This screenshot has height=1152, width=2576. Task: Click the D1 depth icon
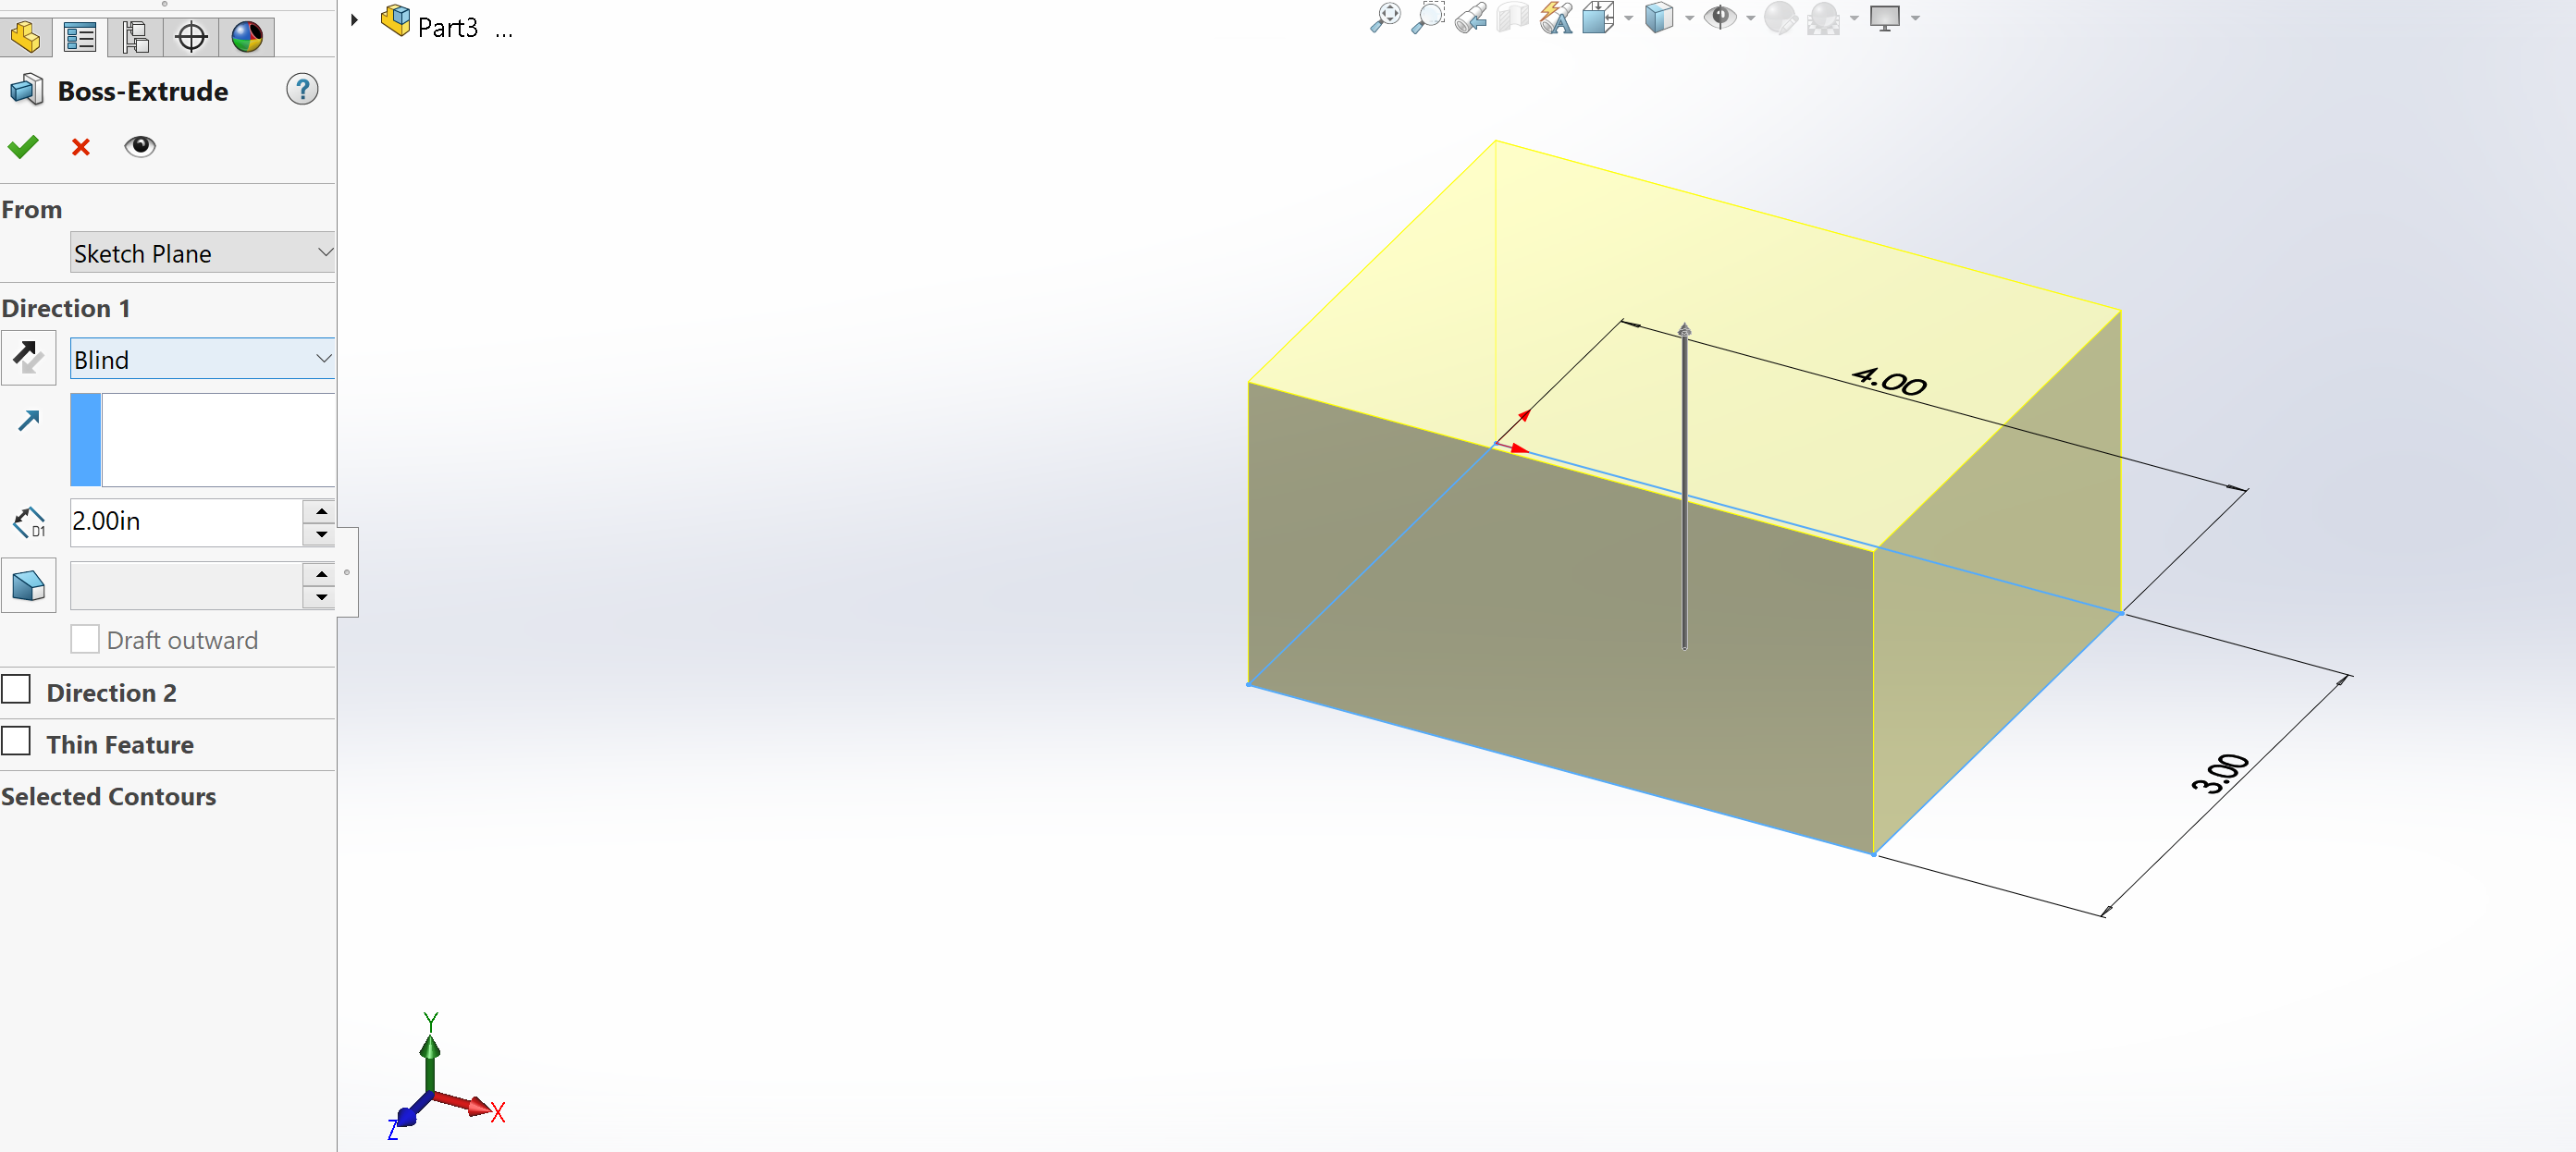[28, 522]
